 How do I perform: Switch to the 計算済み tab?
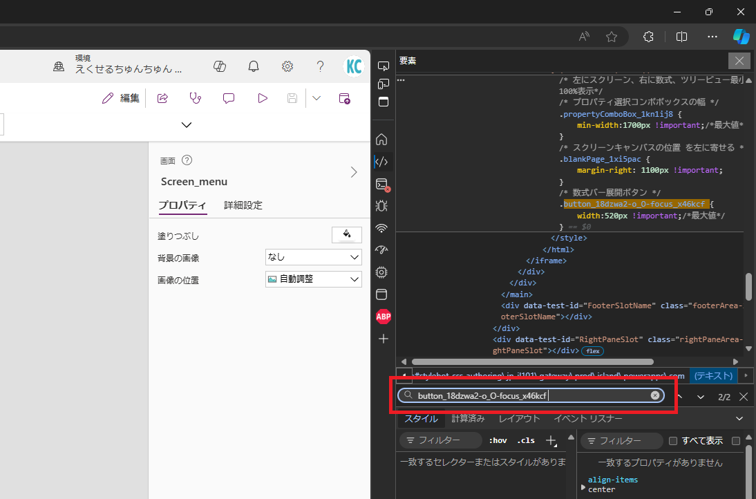(468, 419)
